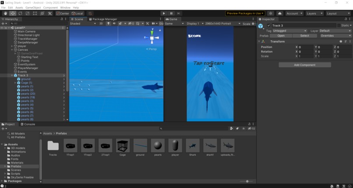Open the Layout dropdown
Image resolution: width=353 pixels, height=188 pixels.
point(339,14)
